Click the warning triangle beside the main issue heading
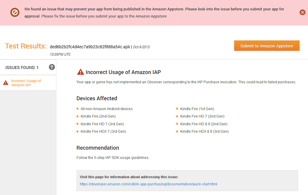Viewport: 308px width, 195px height. pyautogui.click(x=80, y=72)
